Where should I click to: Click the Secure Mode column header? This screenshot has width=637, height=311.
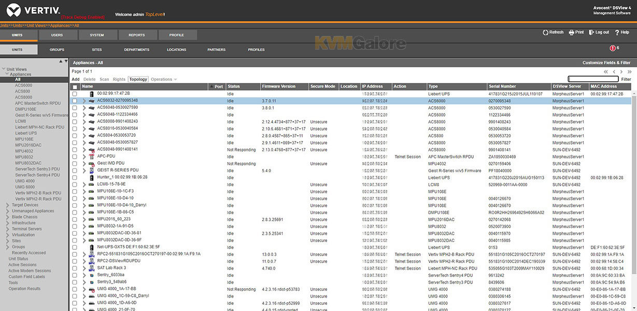[x=323, y=87]
